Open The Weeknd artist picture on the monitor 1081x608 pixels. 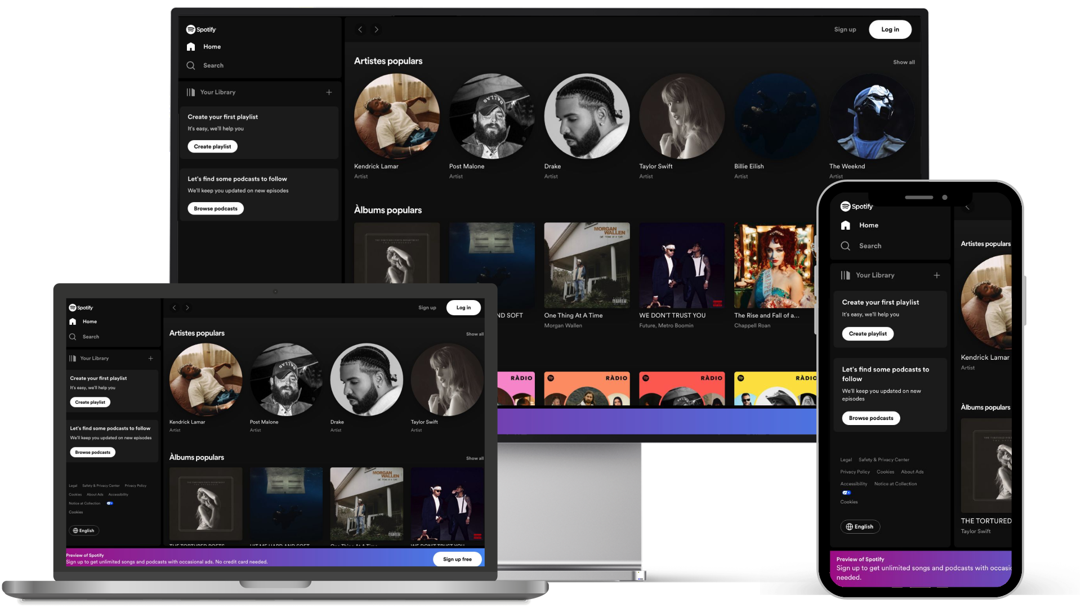(x=872, y=116)
